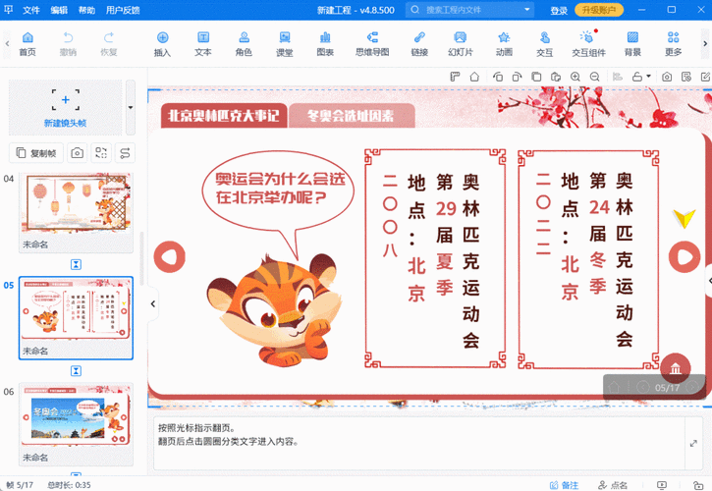Click the project search input field

(467, 10)
